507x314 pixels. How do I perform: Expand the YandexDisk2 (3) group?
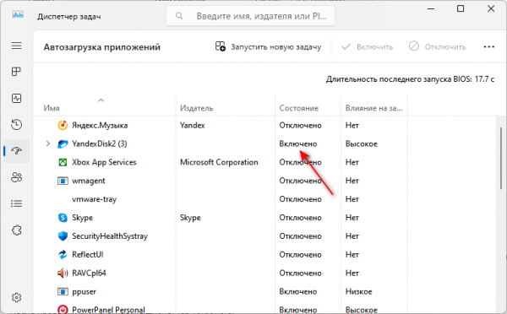[x=48, y=143]
